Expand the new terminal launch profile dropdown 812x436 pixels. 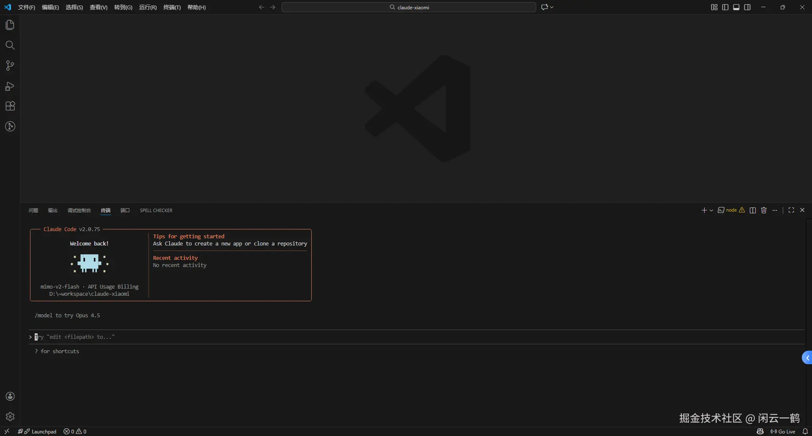[x=711, y=210]
